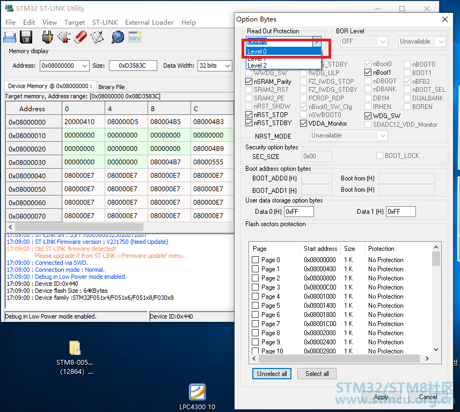Toggle the WDG_SW checkbox
Image resolution: width=460 pixels, height=412 pixels.
coord(368,115)
